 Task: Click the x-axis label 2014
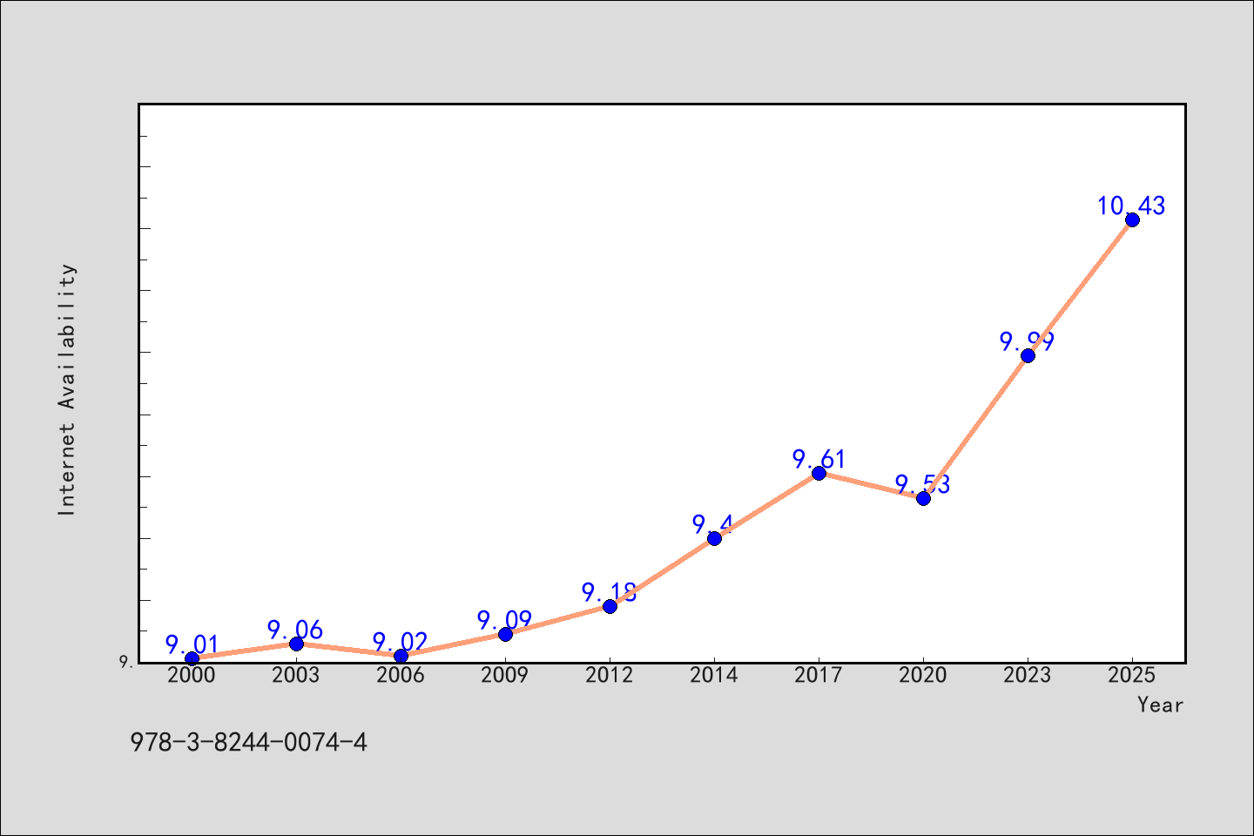pyautogui.click(x=714, y=676)
